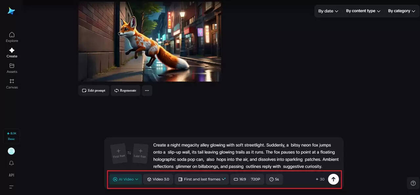420x195 pixels.
Task: Click the notifications bell icon
Action: click(11, 163)
